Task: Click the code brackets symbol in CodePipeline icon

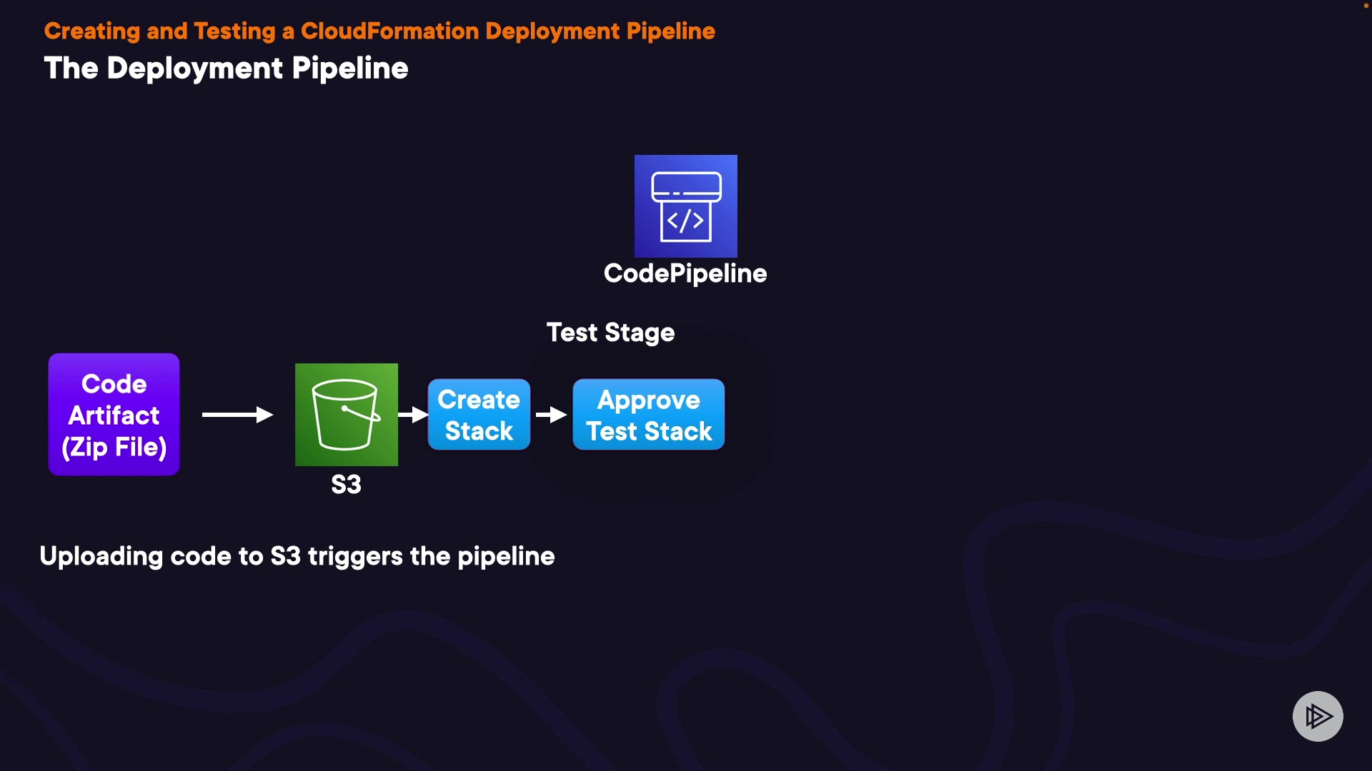Action: pos(685,221)
